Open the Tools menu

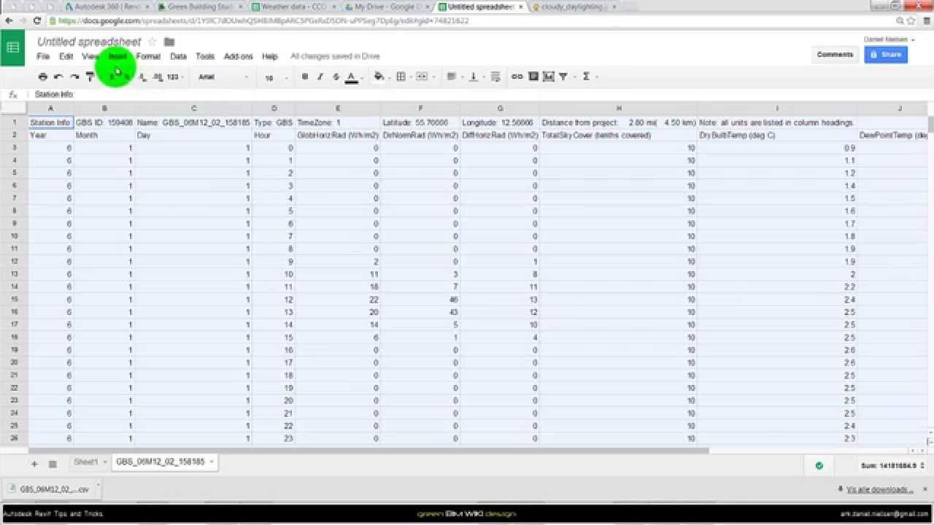(x=205, y=56)
